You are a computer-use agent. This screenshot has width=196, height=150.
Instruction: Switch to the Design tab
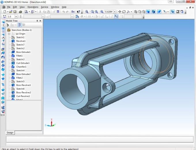[x=10, y=133]
